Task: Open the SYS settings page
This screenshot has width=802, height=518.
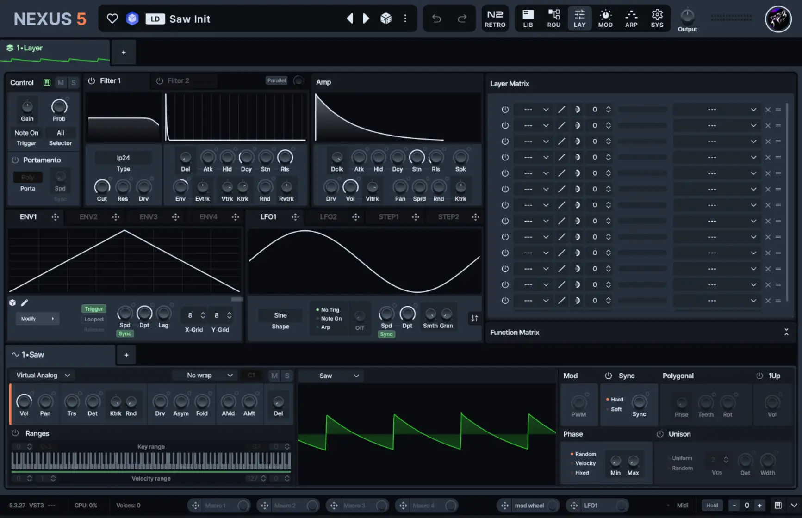Action: (657, 18)
